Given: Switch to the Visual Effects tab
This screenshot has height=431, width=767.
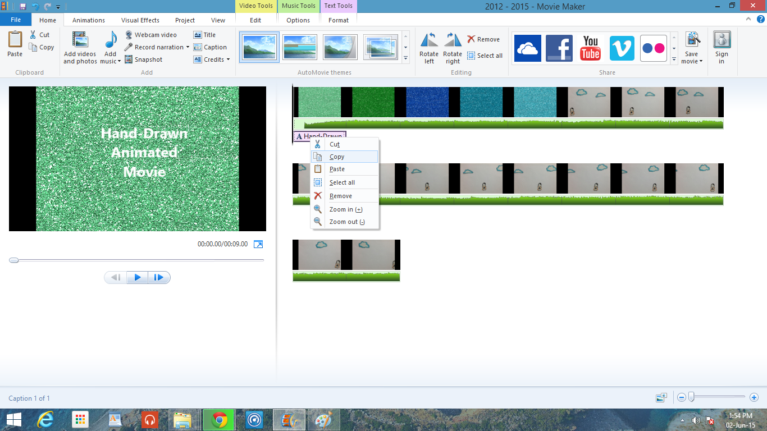Looking at the screenshot, I should 140,20.
